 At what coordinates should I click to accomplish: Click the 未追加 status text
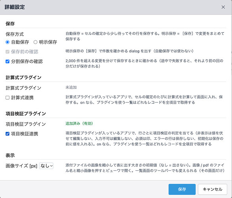pos(71,87)
